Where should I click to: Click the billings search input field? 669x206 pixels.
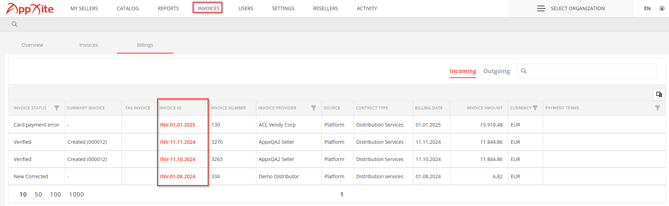point(587,71)
